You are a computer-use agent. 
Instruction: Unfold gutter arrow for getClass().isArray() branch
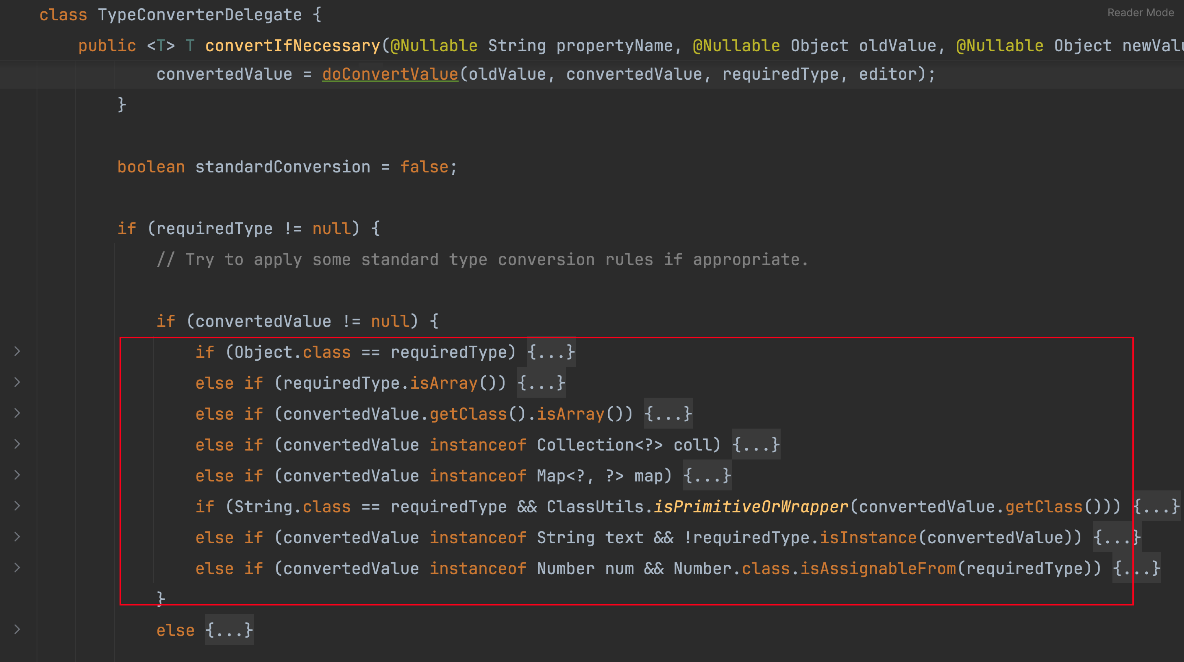coord(17,413)
